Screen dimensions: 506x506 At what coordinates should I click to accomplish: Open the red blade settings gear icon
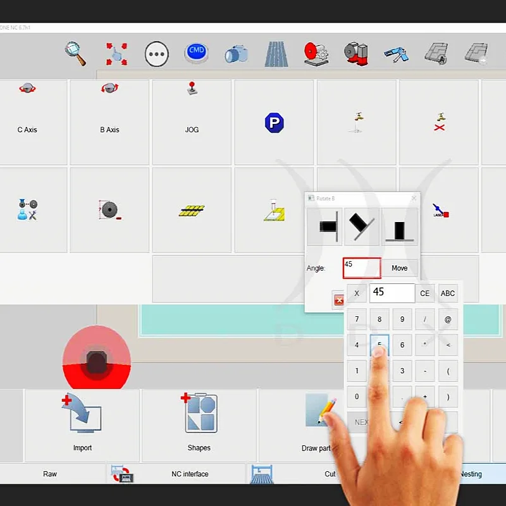pyautogui.click(x=316, y=54)
